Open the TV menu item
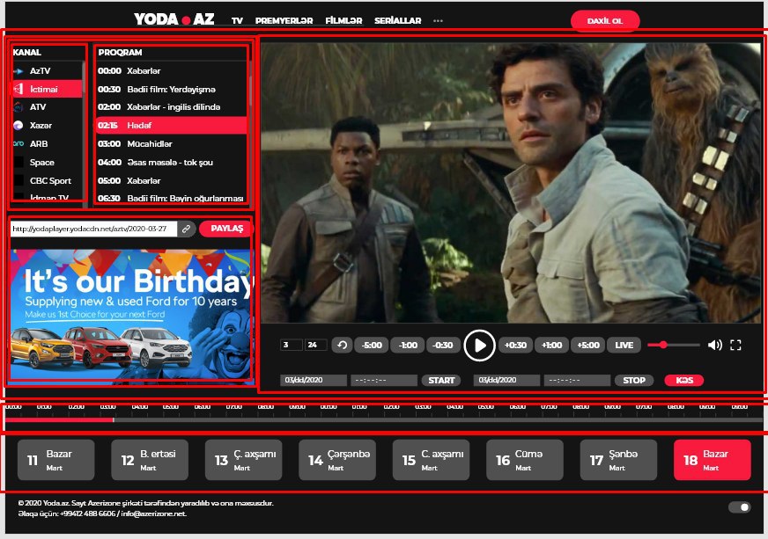Screen dimensions: 768x539 pos(237,20)
